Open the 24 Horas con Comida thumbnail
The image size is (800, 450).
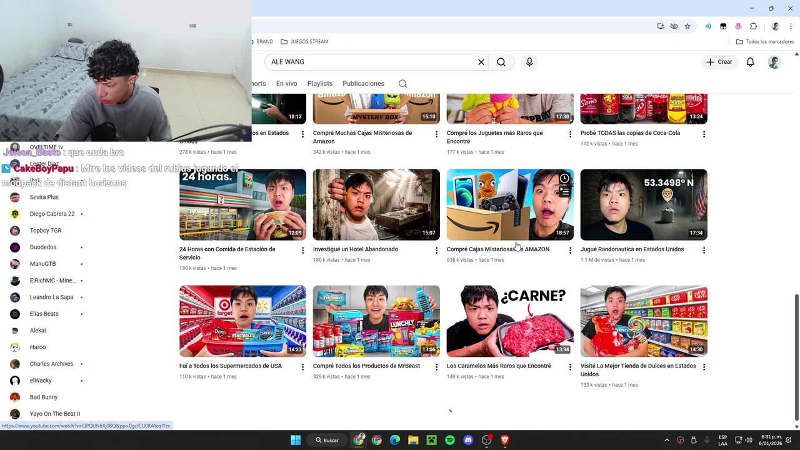[x=242, y=205]
